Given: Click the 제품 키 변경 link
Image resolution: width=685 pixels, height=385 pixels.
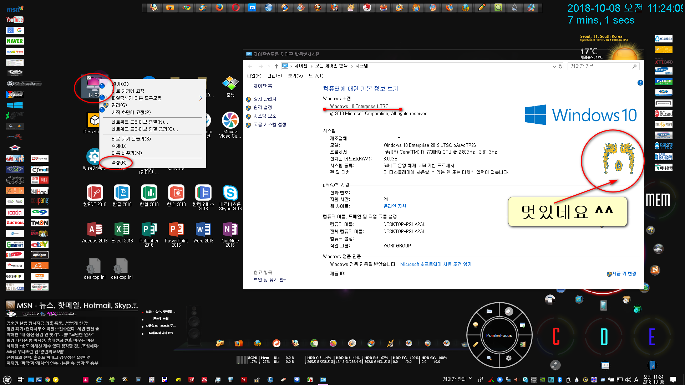Looking at the screenshot, I should tap(624, 273).
